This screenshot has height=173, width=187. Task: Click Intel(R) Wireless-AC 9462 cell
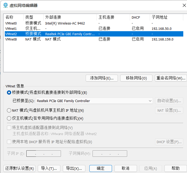pyautogui.click(x=65, y=23)
